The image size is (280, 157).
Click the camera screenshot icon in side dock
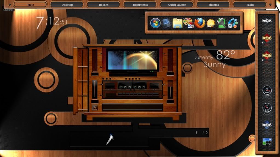267,142
